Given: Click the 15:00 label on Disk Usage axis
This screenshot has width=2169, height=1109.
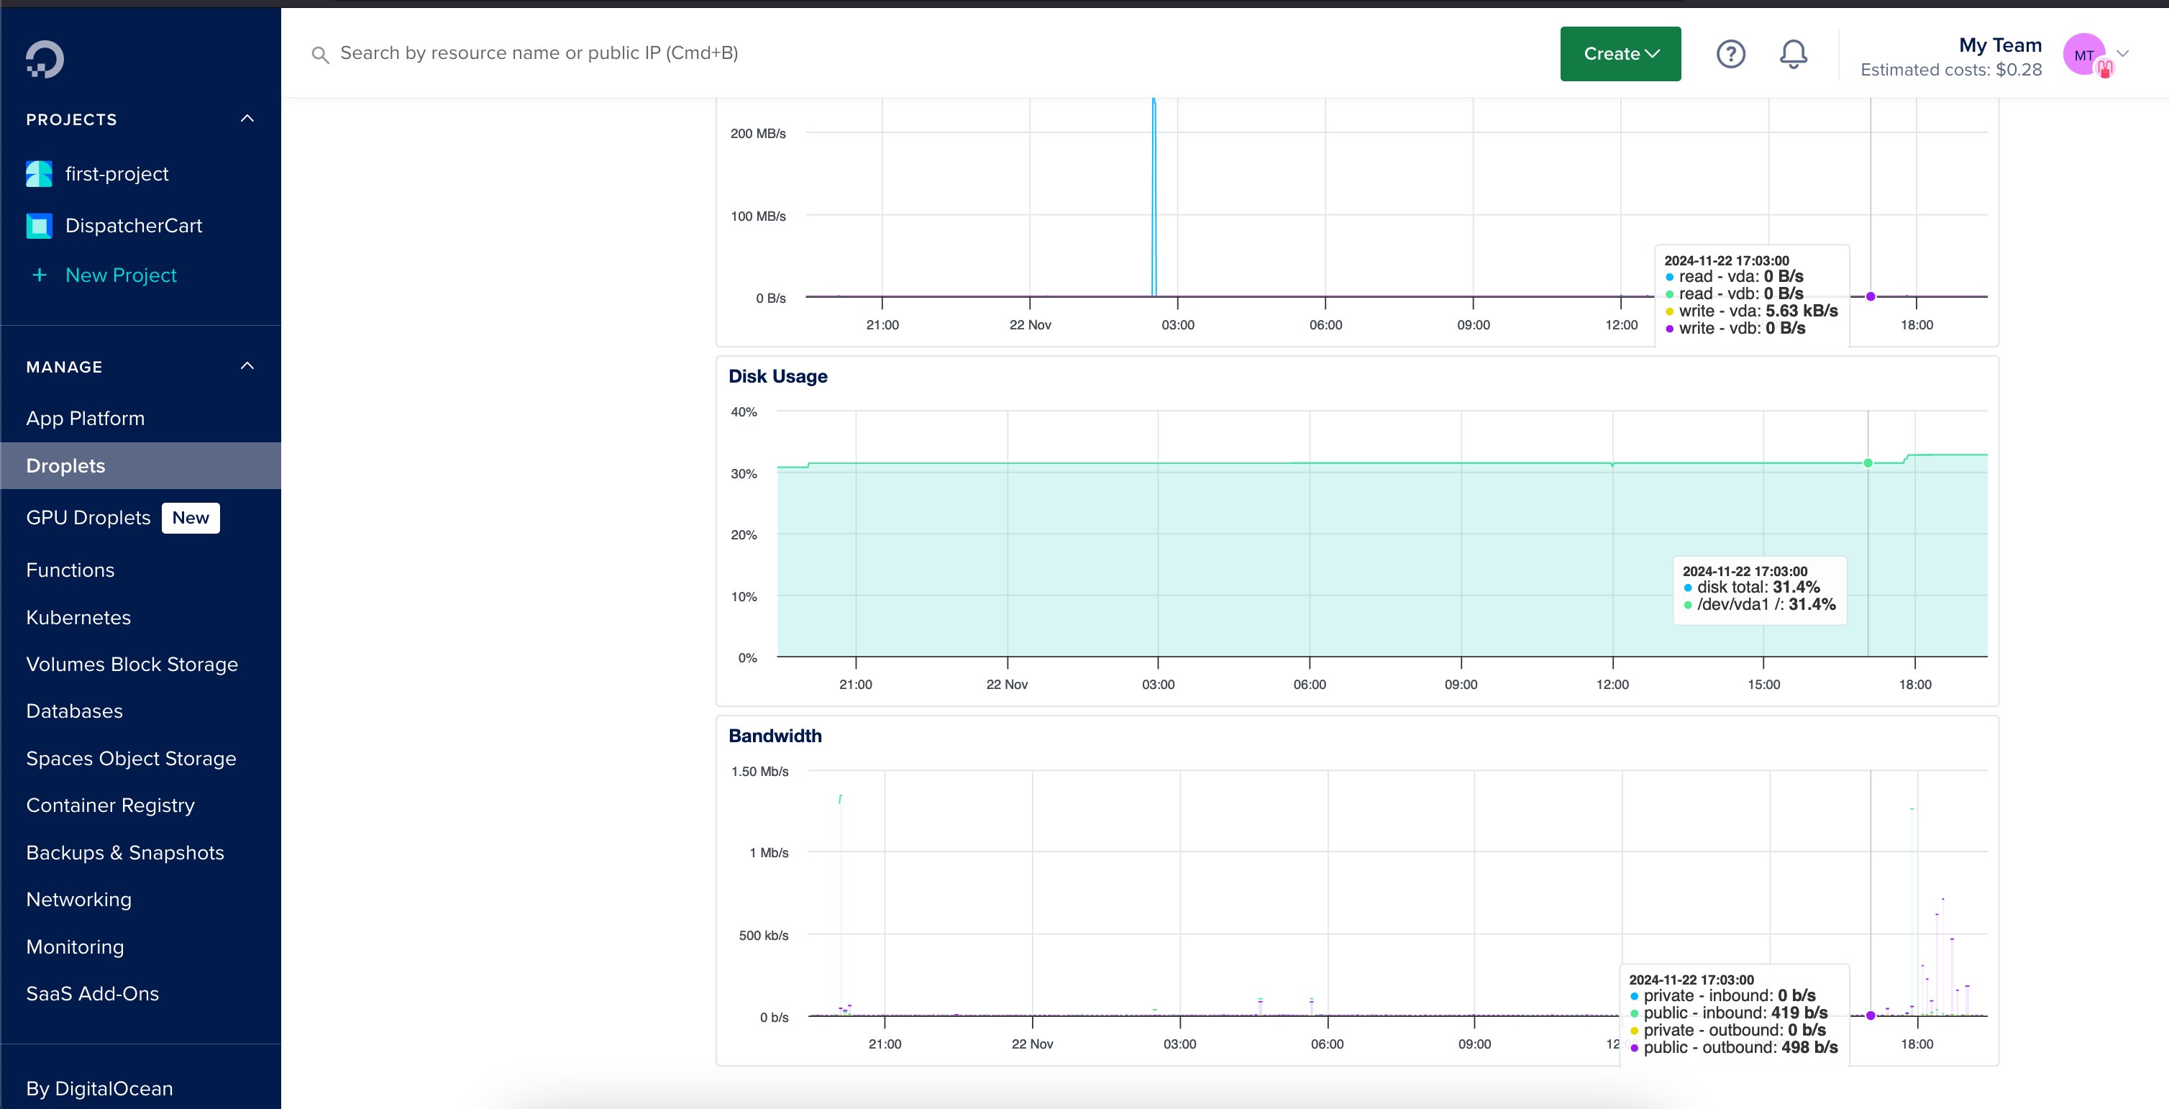Looking at the screenshot, I should 1763,685.
